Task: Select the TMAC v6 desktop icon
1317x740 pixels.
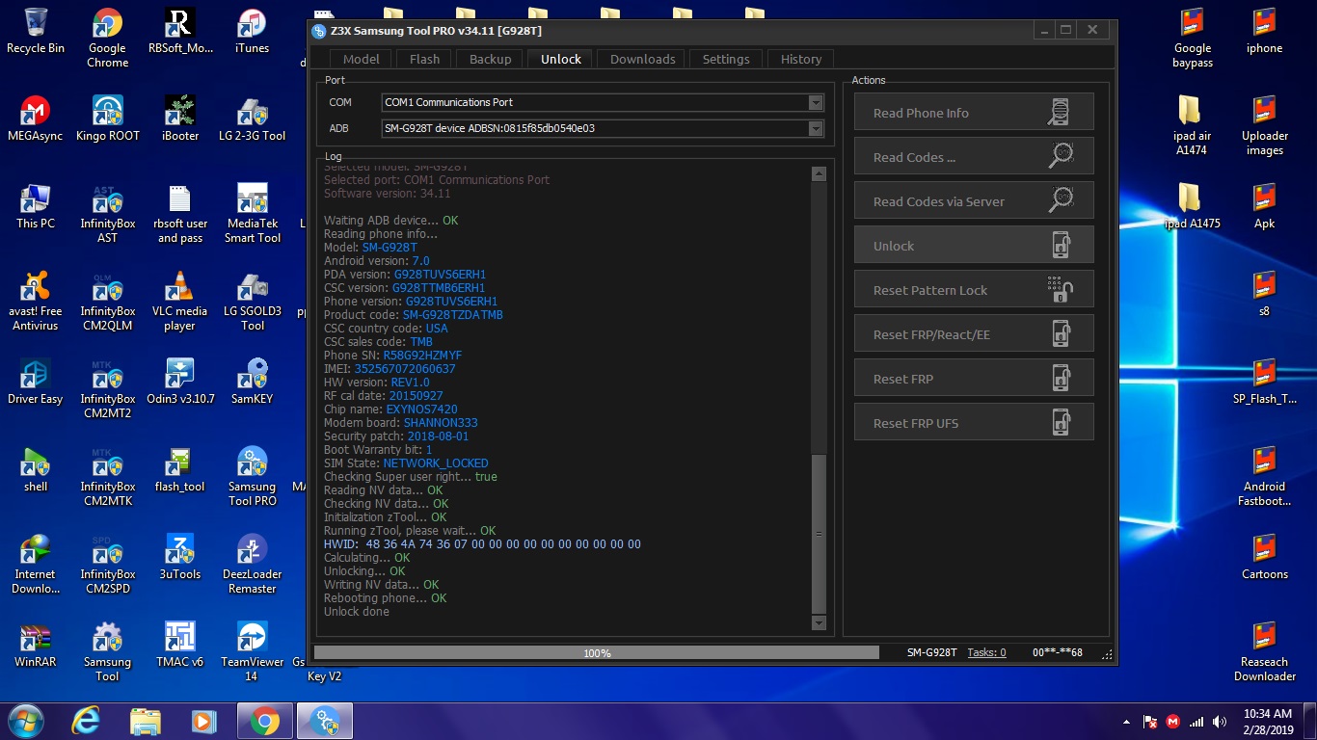Action: tap(179, 645)
